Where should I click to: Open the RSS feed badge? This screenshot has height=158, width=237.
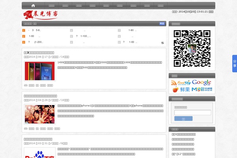coord(162,24)
